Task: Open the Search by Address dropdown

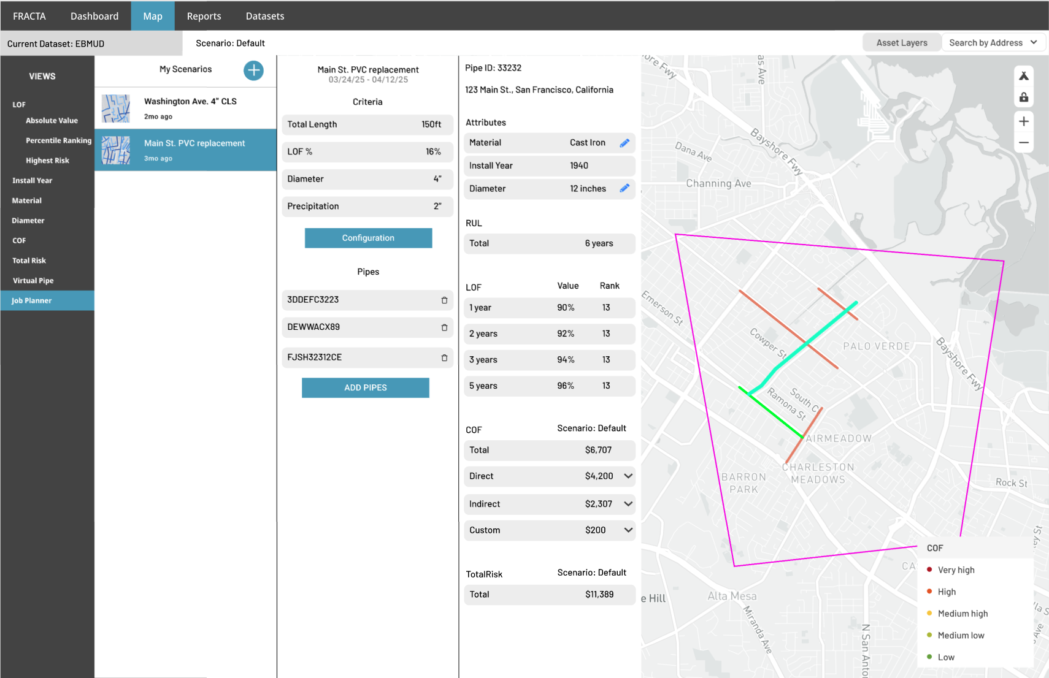Action: (993, 42)
